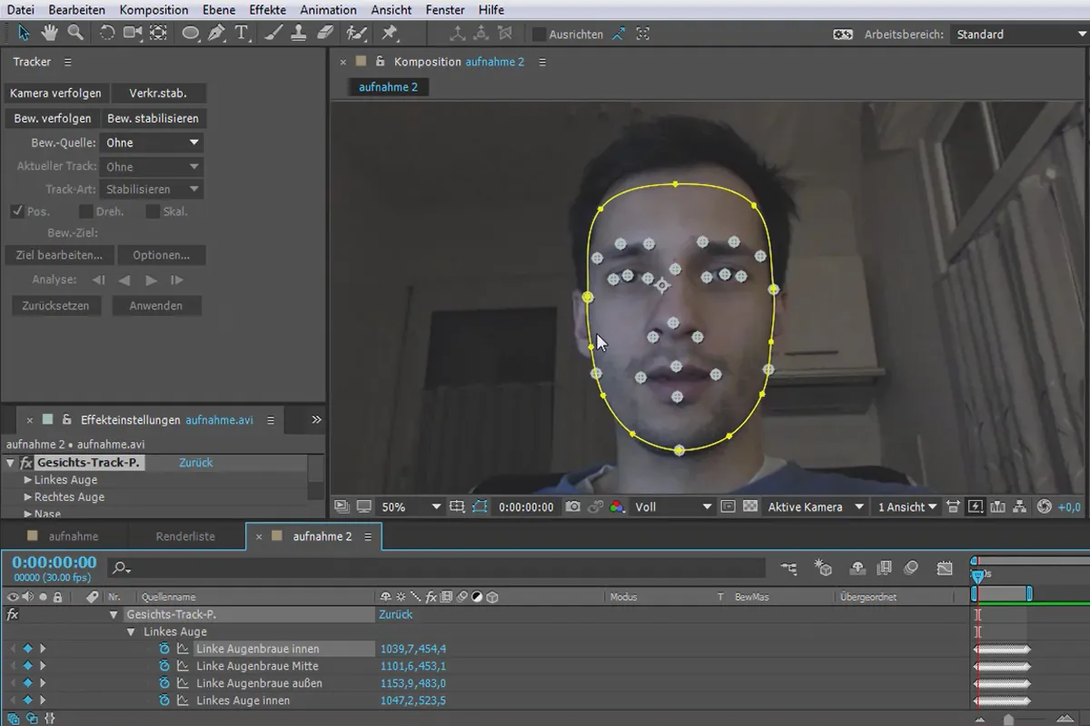This screenshot has height=726, width=1090.
Task: Select the Ellipse shape tool
Action: [191, 34]
